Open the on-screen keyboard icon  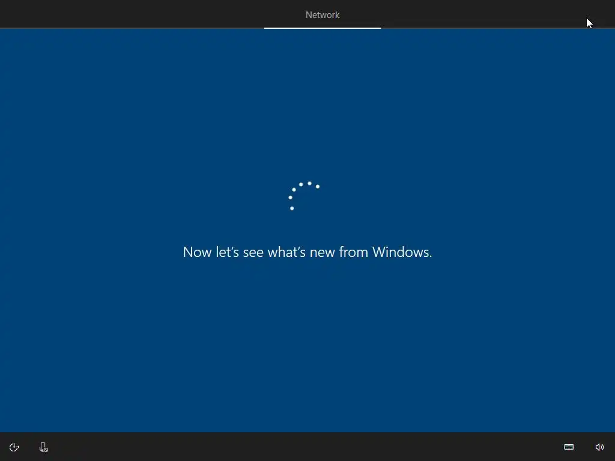(569, 447)
